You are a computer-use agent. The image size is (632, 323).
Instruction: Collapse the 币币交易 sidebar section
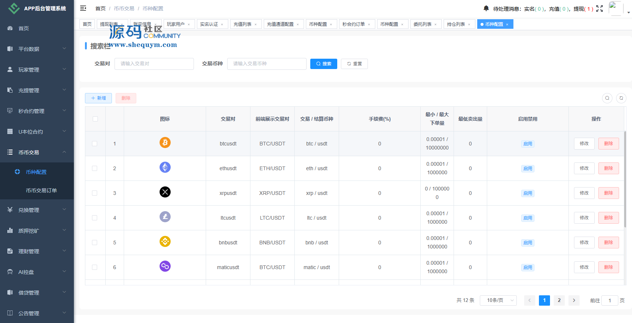37,152
